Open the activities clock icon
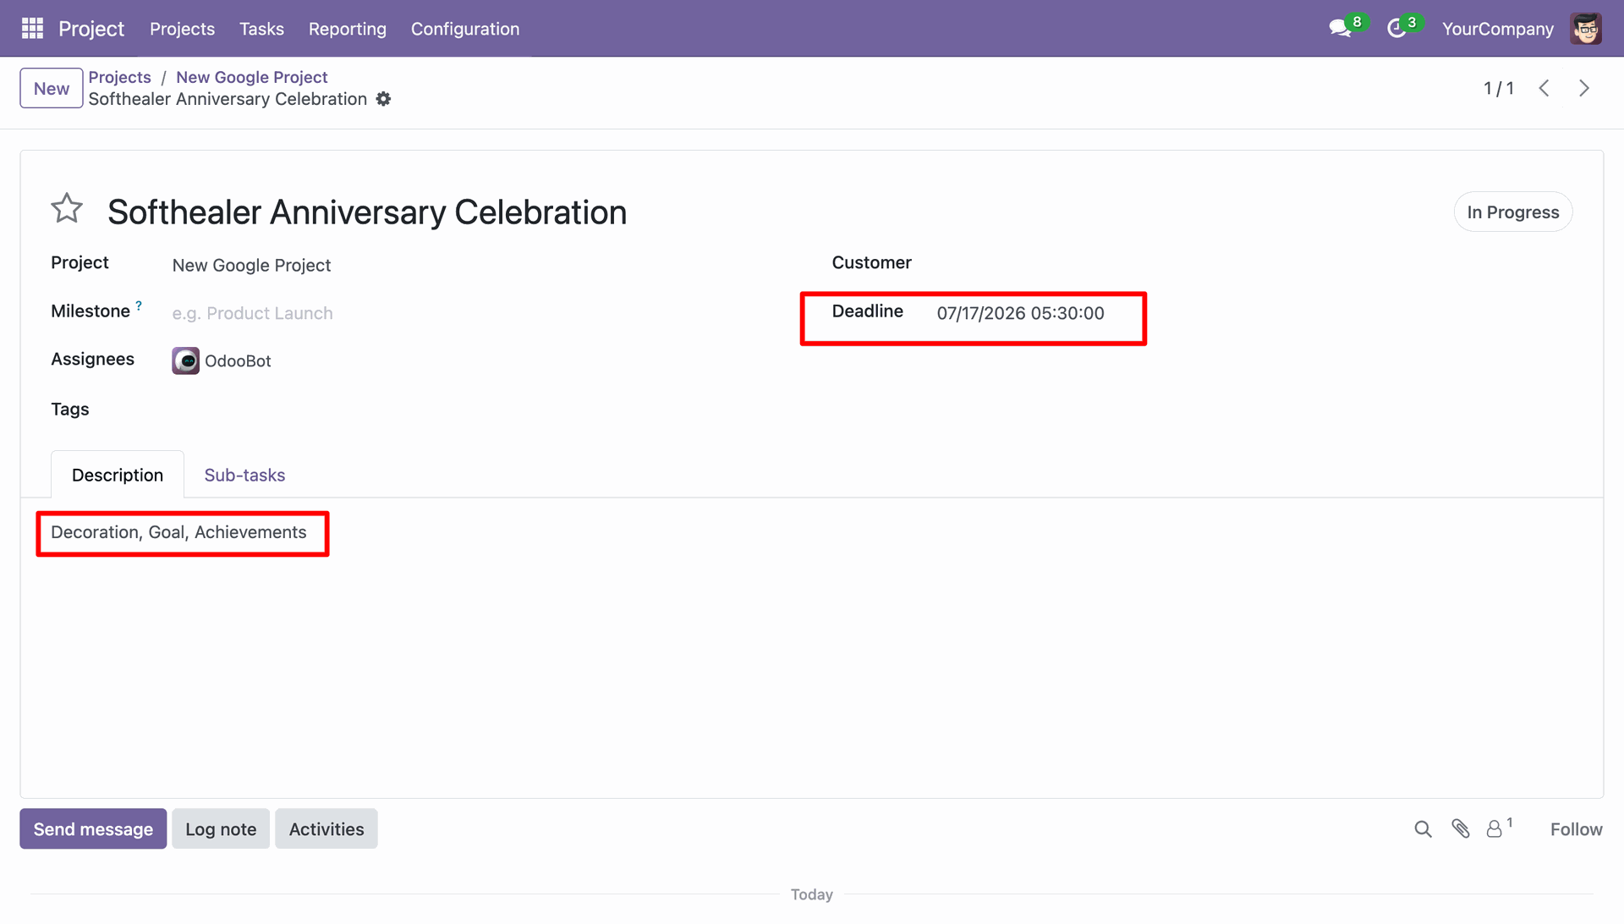The image size is (1624, 924). 1396,29
